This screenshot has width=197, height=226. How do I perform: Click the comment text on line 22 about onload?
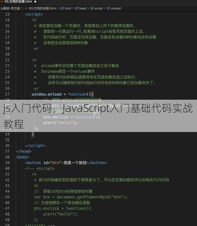click(x=80, y=66)
